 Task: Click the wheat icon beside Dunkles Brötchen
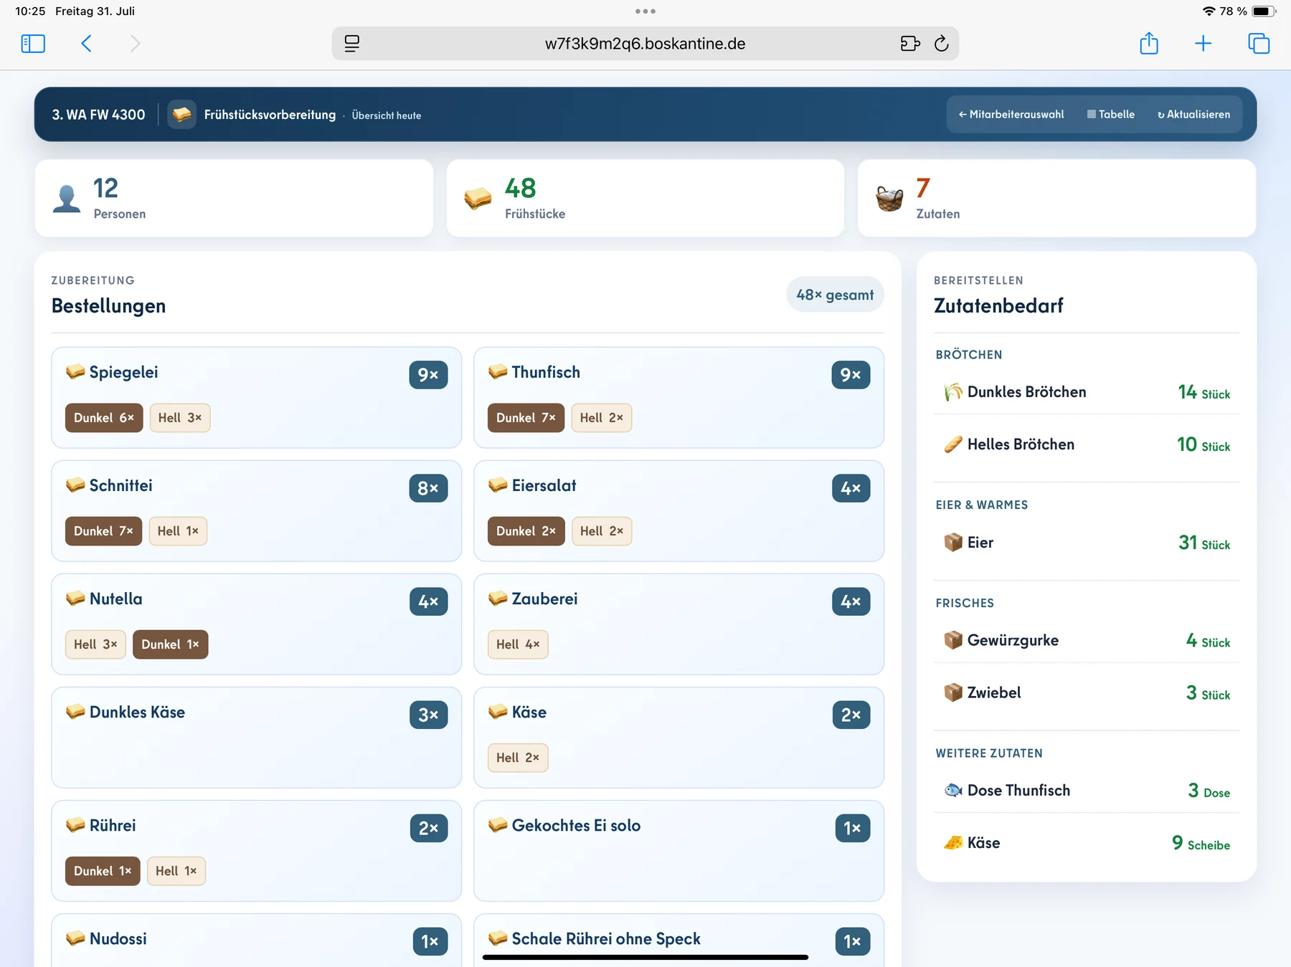click(952, 392)
